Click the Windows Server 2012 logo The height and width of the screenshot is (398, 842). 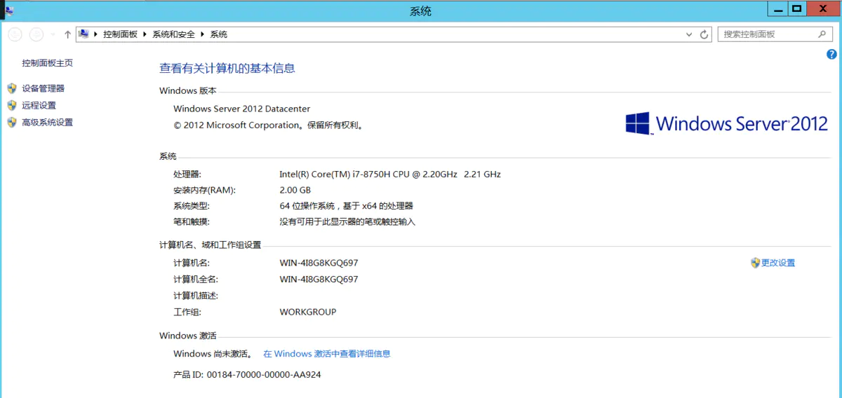[726, 123]
